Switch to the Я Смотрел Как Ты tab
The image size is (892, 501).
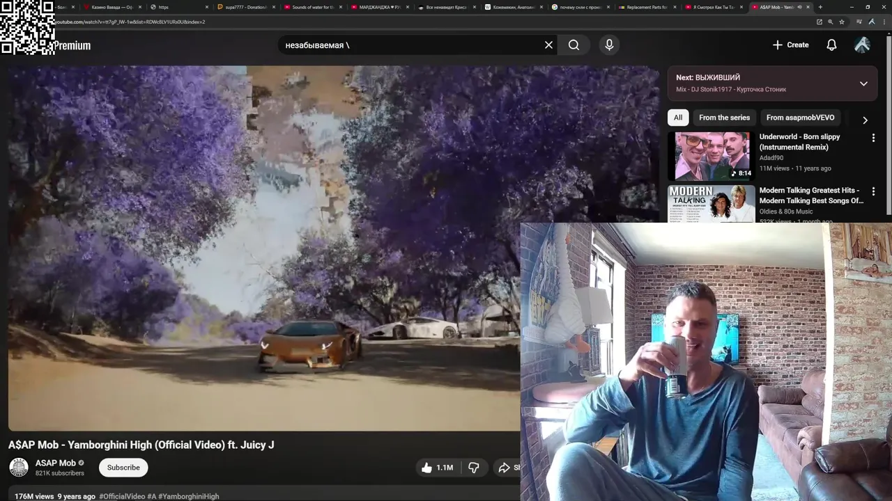pos(714,7)
